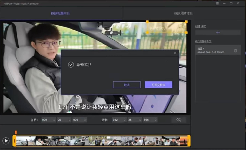The width and height of the screenshot is (246, 150).
Task: Click the end minutes field showing 012
Action: pyautogui.click(x=117, y=120)
